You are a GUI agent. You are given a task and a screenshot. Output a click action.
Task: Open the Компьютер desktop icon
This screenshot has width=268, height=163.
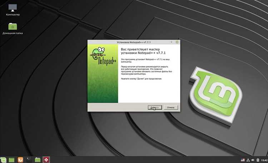13,10
